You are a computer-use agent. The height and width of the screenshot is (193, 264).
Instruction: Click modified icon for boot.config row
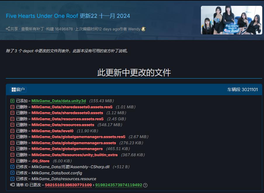click(12, 173)
